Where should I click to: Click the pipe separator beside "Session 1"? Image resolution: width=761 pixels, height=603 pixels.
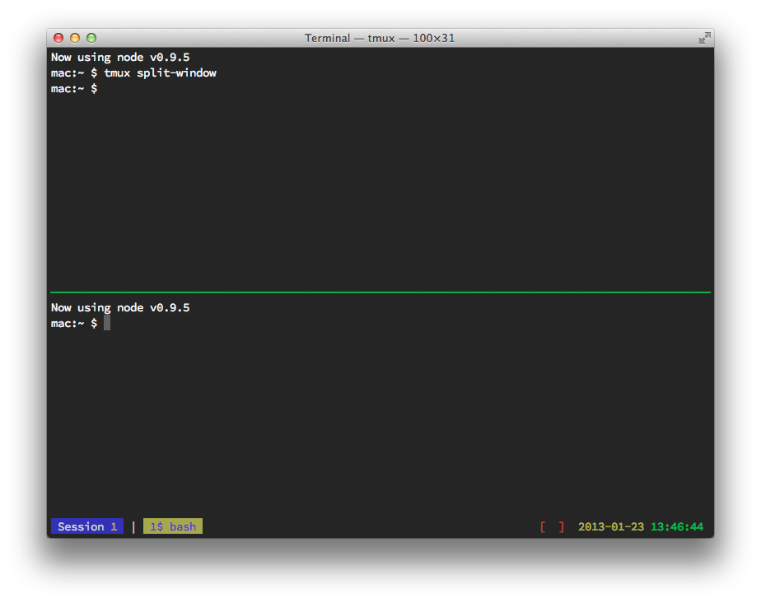133,526
